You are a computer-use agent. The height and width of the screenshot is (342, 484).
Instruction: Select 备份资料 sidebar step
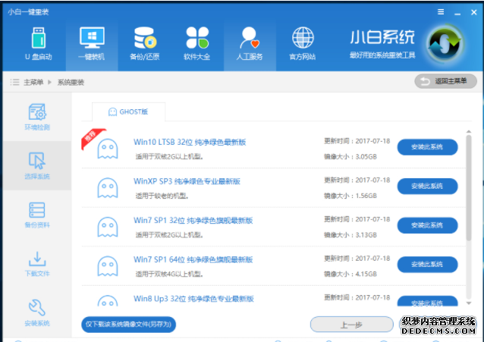click(x=37, y=215)
